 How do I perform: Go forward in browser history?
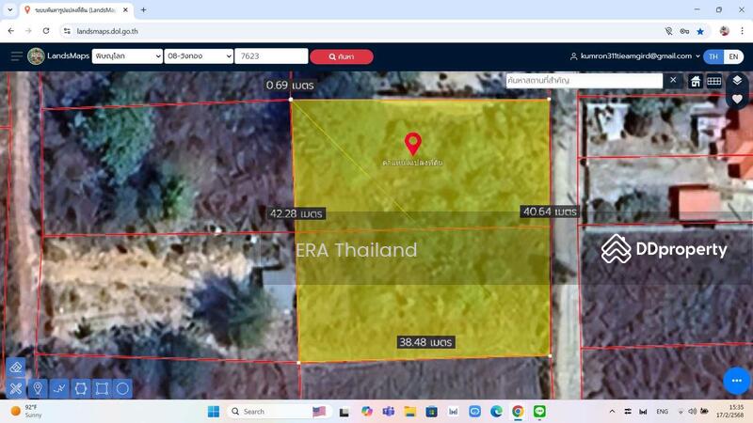(28, 31)
